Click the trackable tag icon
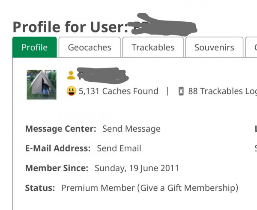Screen dimensions: 257x210 pyautogui.click(x=181, y=91)
